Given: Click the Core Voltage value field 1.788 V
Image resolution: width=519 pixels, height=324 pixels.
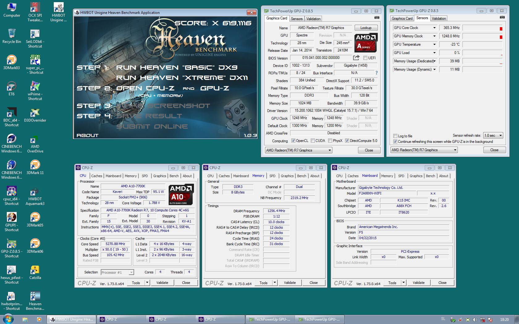Looking at the screenshot, I should coord(154,203).
